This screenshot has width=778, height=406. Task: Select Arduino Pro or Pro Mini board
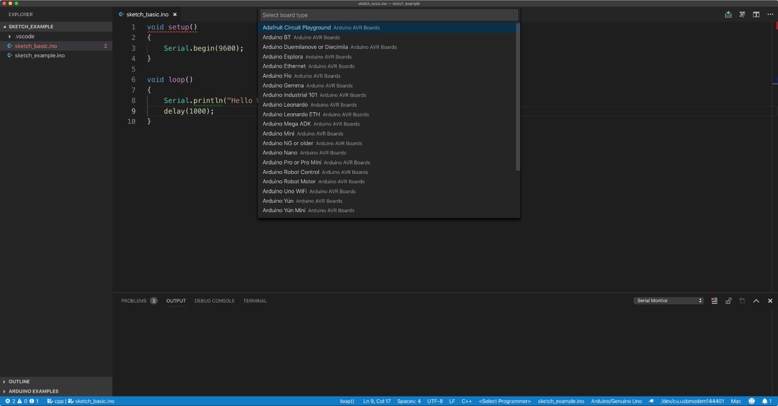(x=387, y=162)
